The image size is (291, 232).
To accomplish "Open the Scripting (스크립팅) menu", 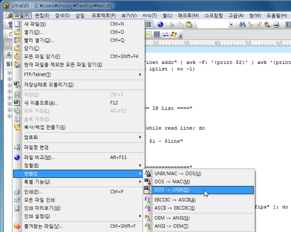I will 214,15.
